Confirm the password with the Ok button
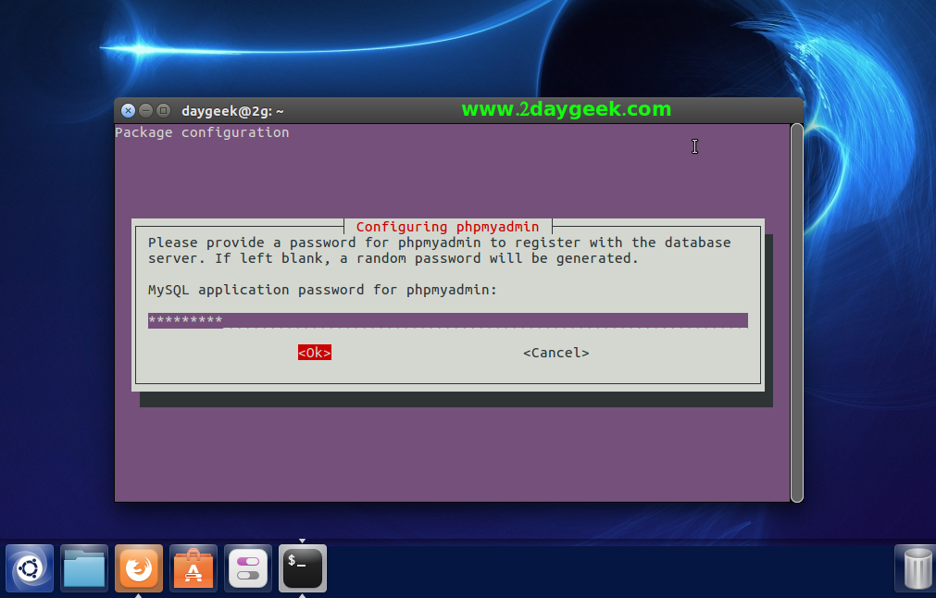The width and height of the screenshot is (936, 598). (x=315, y=353)
